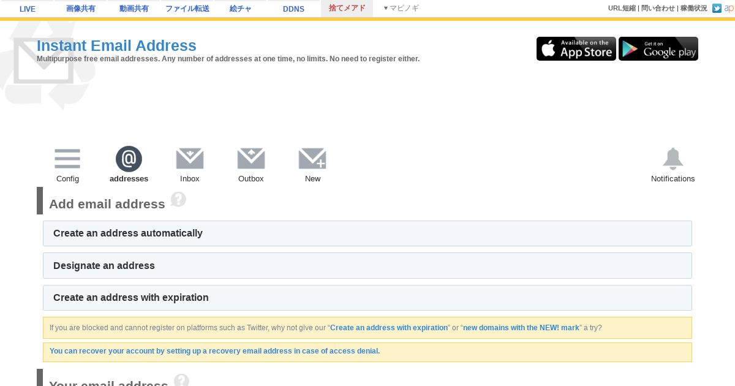Open the Notifications bell icon
Screen dimensions: 735x386
coord(673,159)
